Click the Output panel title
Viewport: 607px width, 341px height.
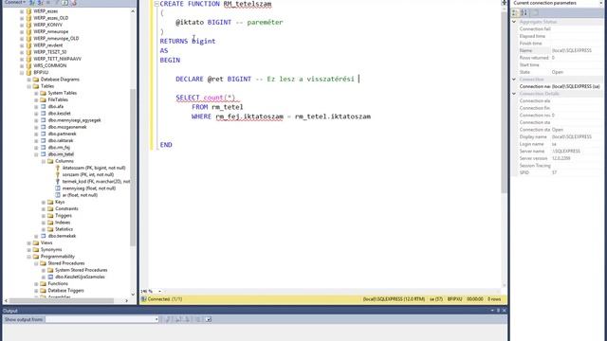click(10, 311)
